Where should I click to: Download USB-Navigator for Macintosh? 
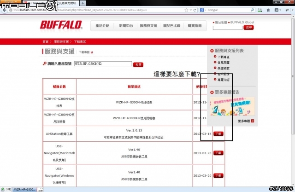point(218,153)
